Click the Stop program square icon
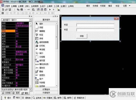The width and height of the screenshot is (136, 100). pyautogui.click(x=54, y=9)
